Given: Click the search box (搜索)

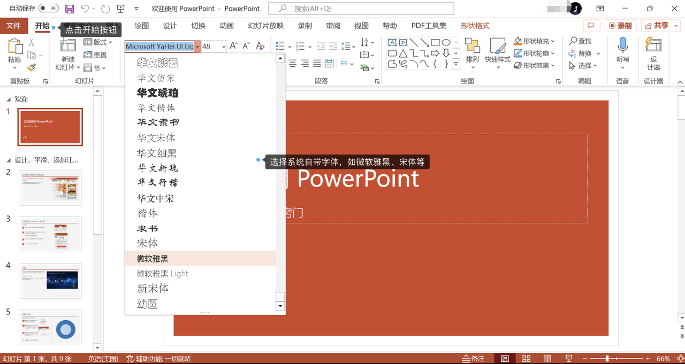Looking at the screenshot, I should (361, 9).
